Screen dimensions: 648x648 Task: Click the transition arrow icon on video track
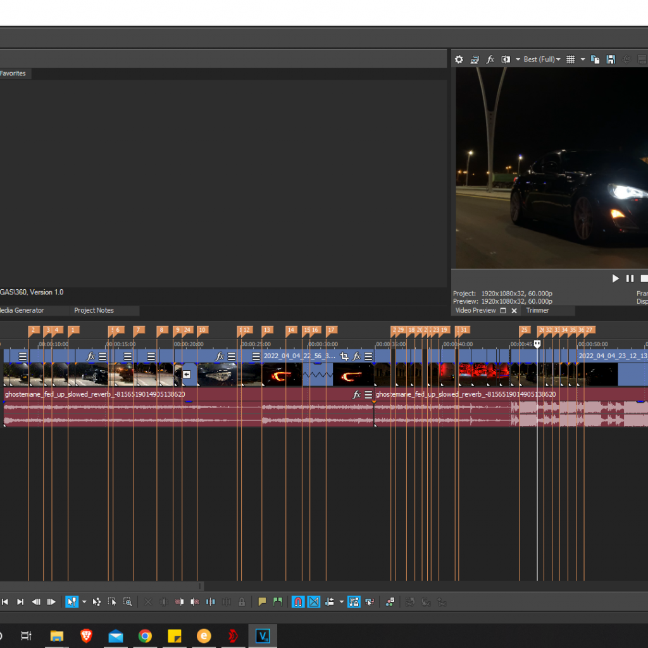(187, 375)
